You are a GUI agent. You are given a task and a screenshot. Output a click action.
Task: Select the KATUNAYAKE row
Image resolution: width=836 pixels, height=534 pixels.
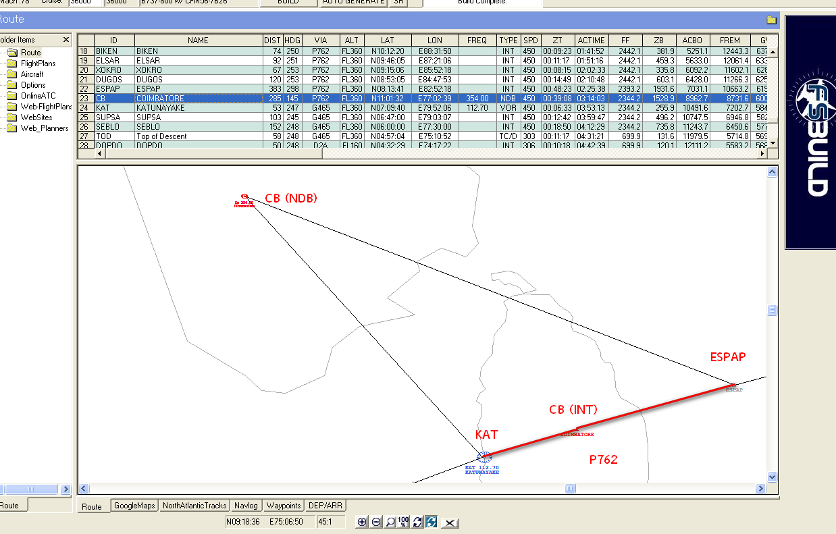click(x=423, y=107)
